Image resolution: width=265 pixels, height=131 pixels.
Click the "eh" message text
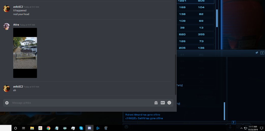14,90
